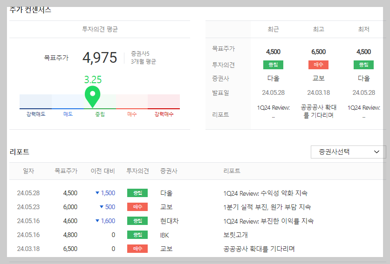
Task: Click the 매수 badge in 24.03.18 row
Action: pos(137,248)
